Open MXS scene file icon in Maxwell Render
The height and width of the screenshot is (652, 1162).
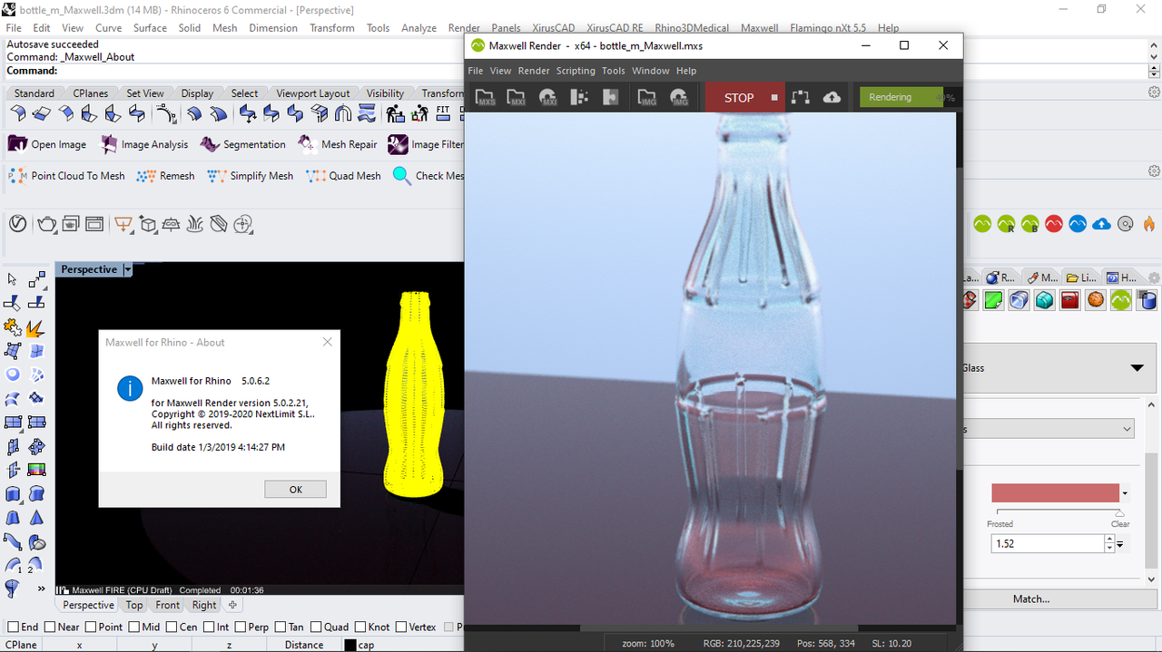pyautogui.click(x=486, y=98)
